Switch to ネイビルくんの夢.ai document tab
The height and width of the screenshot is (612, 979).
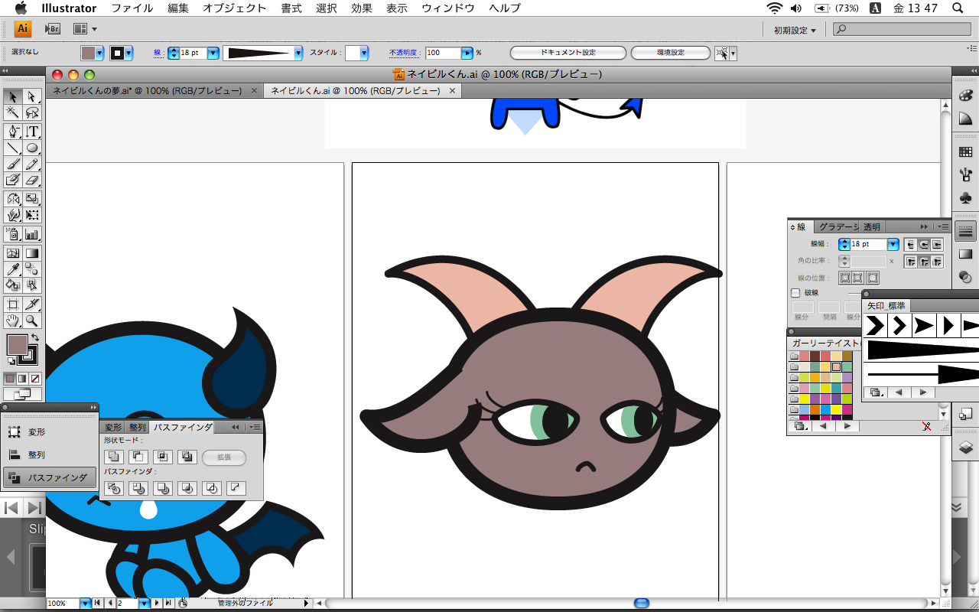coord(147,90)
